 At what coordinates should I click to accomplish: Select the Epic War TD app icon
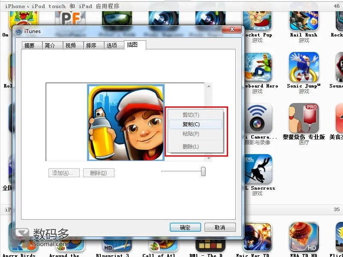258,237
